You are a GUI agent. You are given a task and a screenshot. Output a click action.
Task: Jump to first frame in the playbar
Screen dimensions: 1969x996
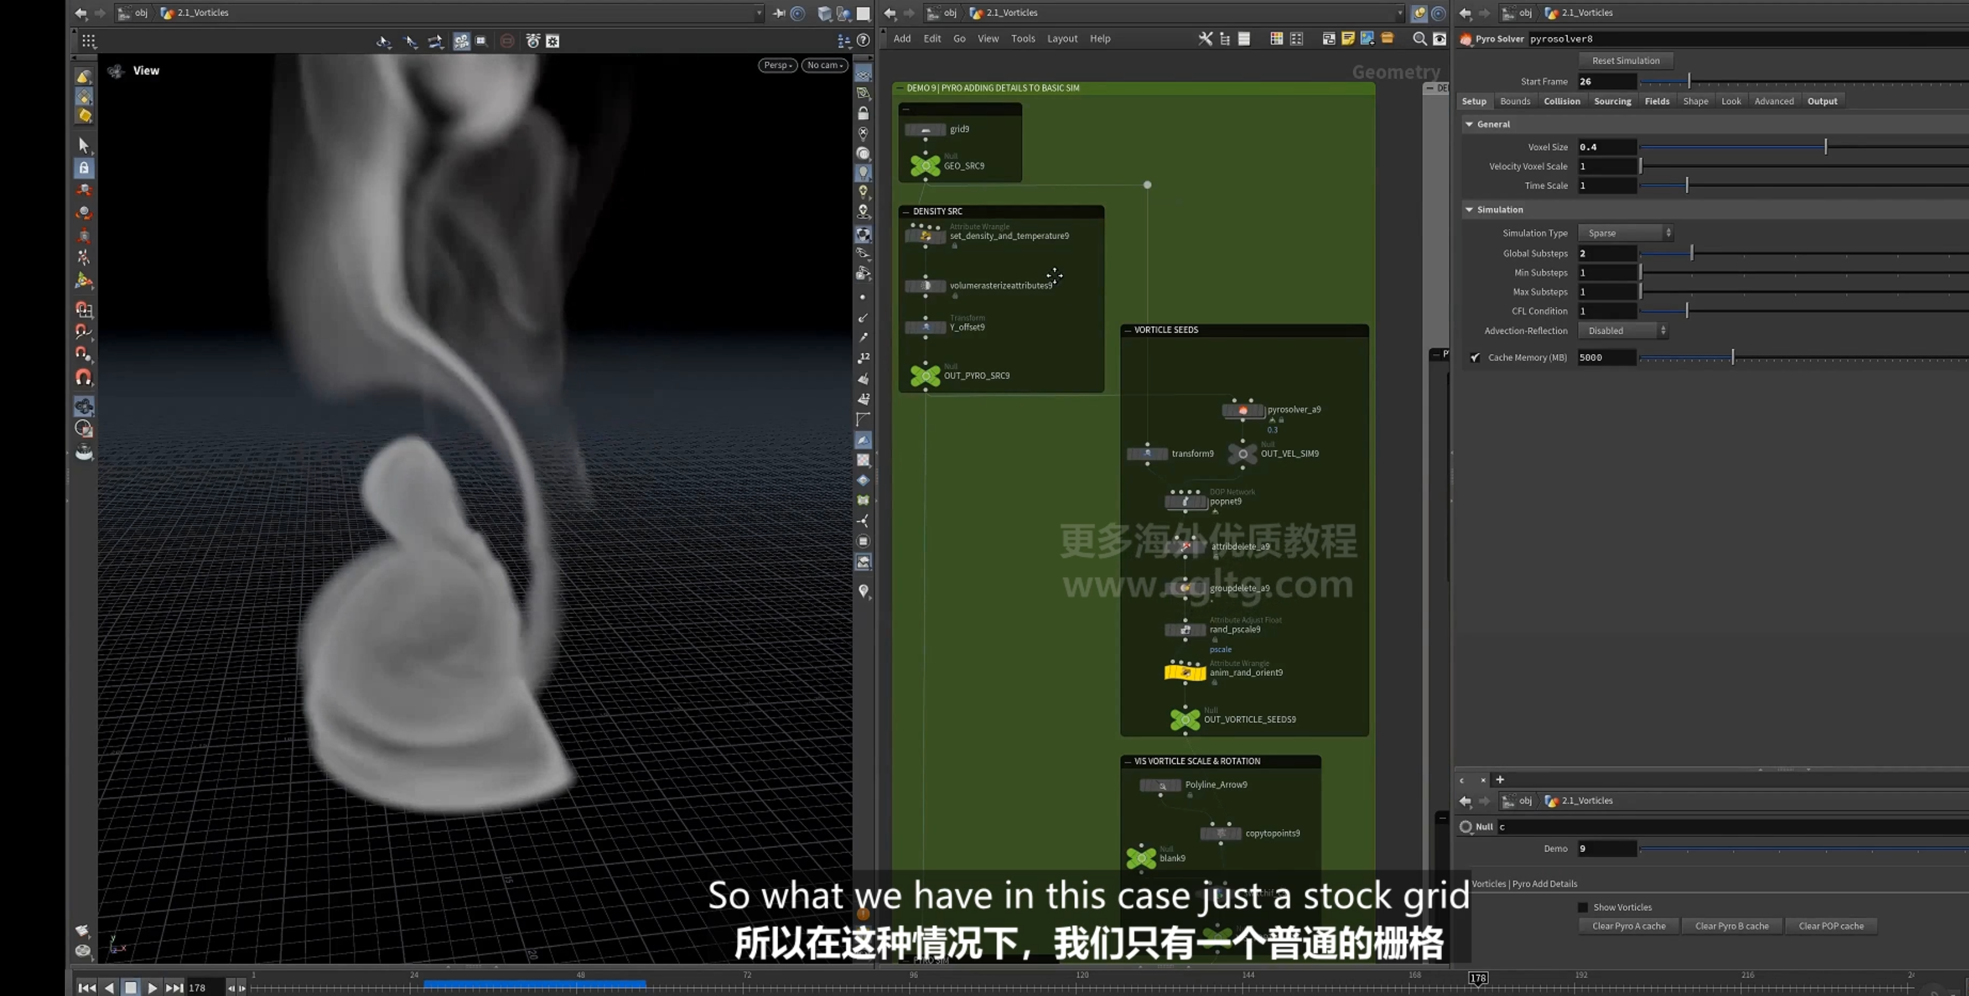[87, 988]
